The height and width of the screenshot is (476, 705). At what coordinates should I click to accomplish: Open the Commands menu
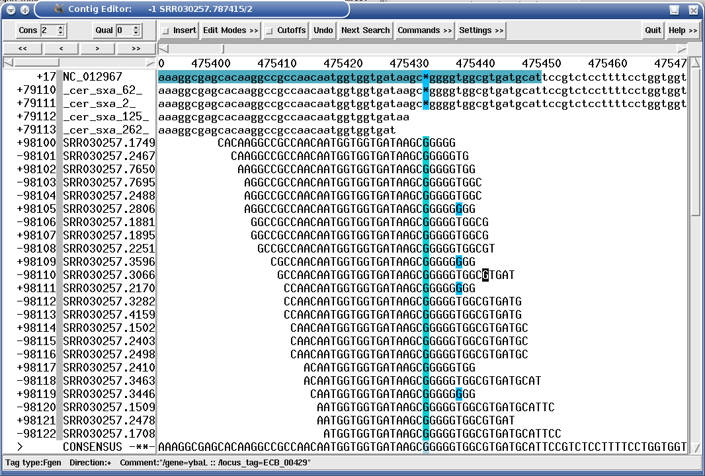click(425, 30)
